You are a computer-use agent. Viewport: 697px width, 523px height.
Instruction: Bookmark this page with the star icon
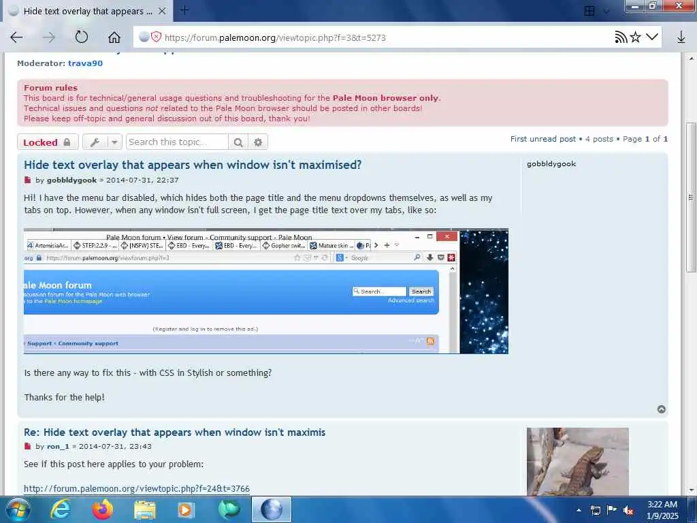point(636,37)
